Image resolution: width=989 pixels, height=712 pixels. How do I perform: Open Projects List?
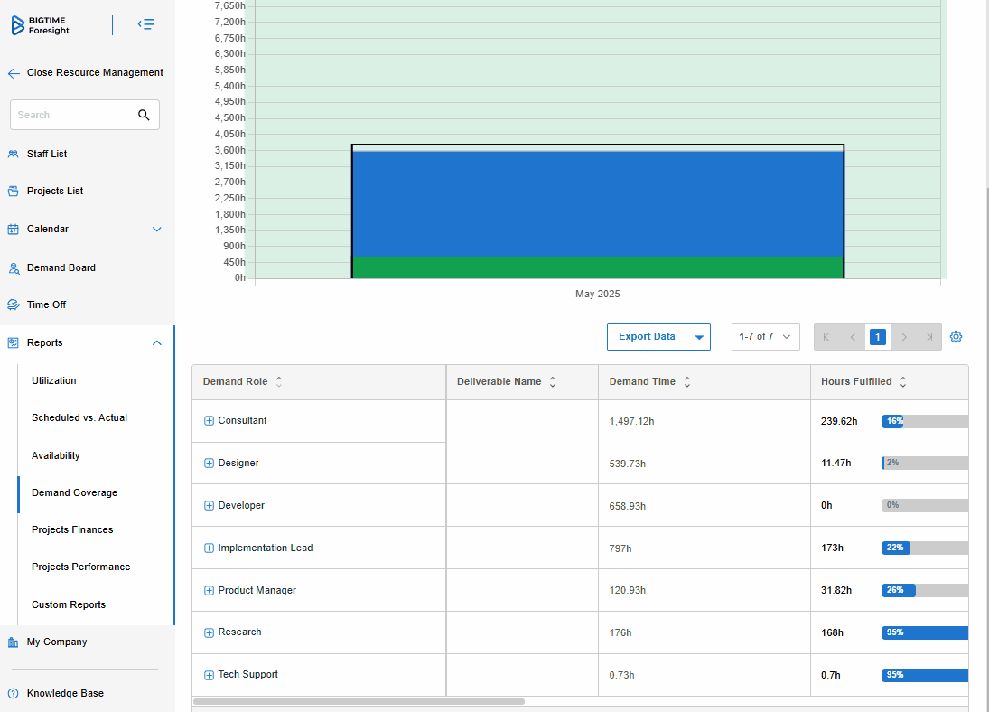coord(55,192)
